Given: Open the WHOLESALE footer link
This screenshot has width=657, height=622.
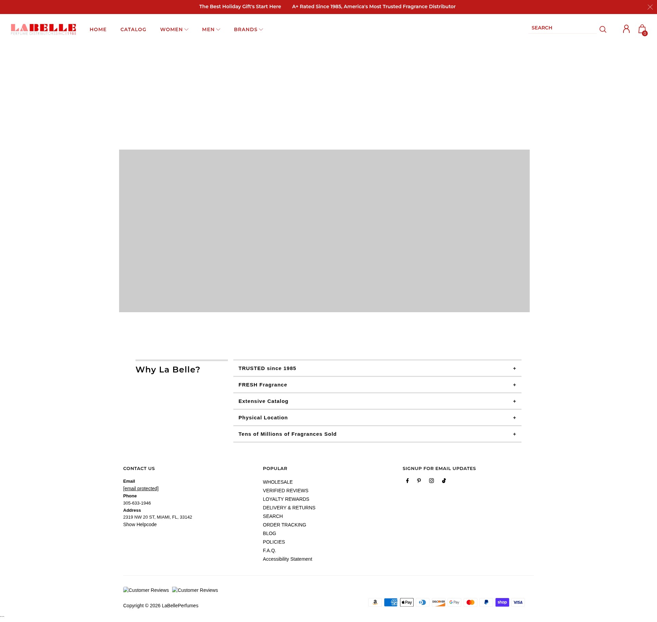Looking at the screenshot, I should (x=278, y=482).
